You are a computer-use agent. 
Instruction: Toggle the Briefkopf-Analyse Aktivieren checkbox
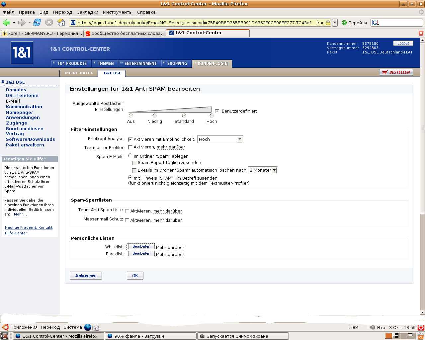pos(130,139)
